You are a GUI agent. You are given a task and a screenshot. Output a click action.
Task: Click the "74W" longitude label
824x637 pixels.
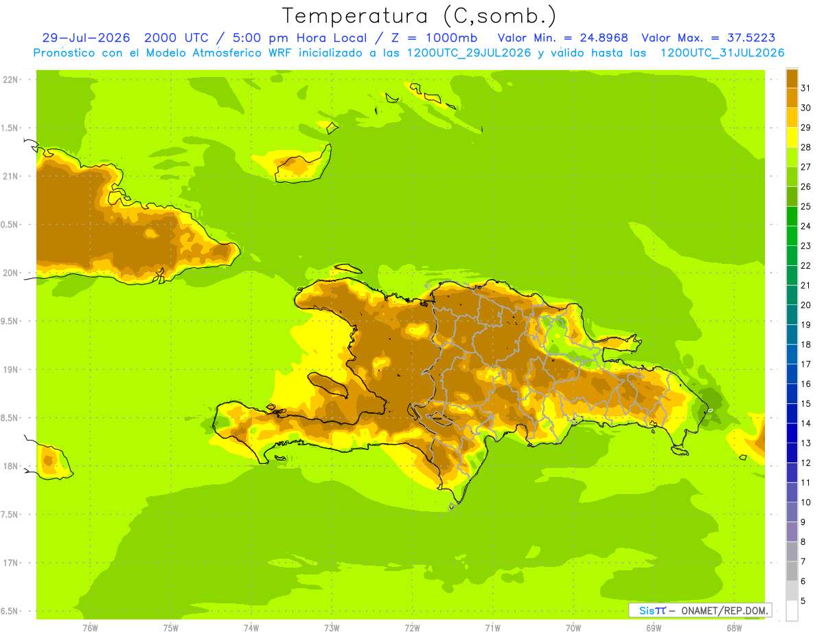pyautogui.click(x=251, y=629)
